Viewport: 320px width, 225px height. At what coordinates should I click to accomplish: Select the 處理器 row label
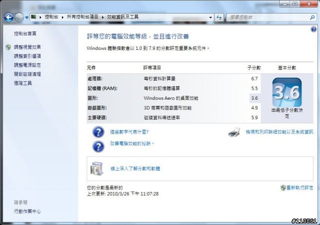coord(95,79)
